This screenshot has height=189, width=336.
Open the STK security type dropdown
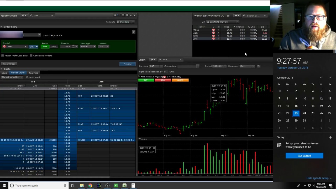point(33,47)
